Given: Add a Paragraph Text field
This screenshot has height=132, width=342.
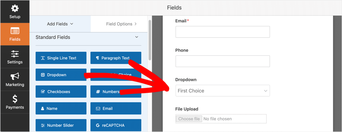Looking at the screenshot, I should [x=116, y=58].
